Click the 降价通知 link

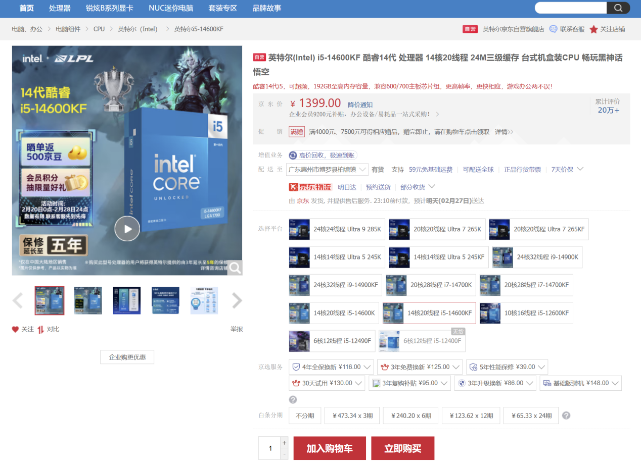tap(360, 105)
